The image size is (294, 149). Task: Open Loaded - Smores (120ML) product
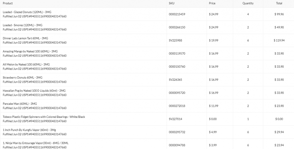coord(23,25)
